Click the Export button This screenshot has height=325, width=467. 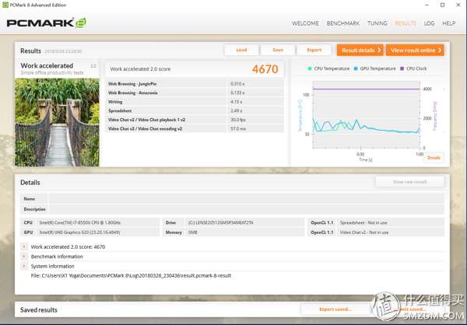coord(314,50)
